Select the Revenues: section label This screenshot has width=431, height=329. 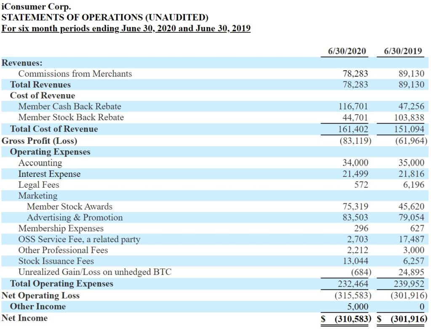tap(22, 63)
